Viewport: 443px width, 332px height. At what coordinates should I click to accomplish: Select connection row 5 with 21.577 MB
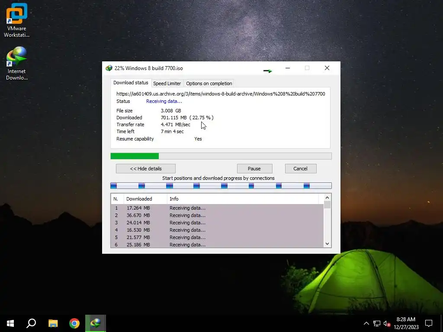click(217, 237)
